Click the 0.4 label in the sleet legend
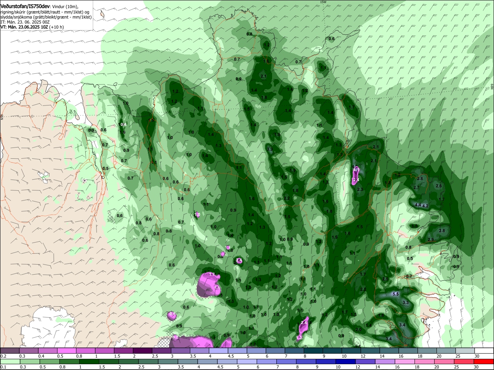494x370 pixels. pyautogui.click(x=41, y=356)
